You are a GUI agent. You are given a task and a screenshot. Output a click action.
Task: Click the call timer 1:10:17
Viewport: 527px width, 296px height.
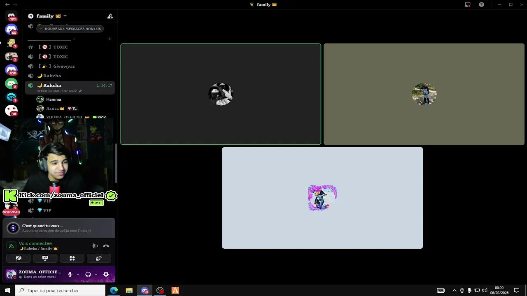point(104,86)
